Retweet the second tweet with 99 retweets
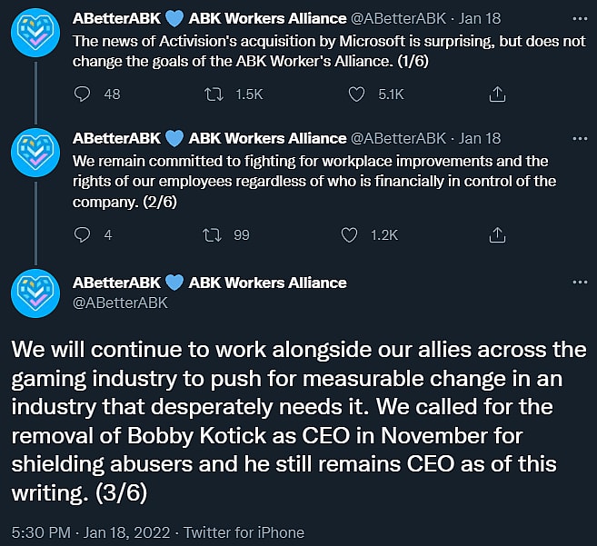 215,234
